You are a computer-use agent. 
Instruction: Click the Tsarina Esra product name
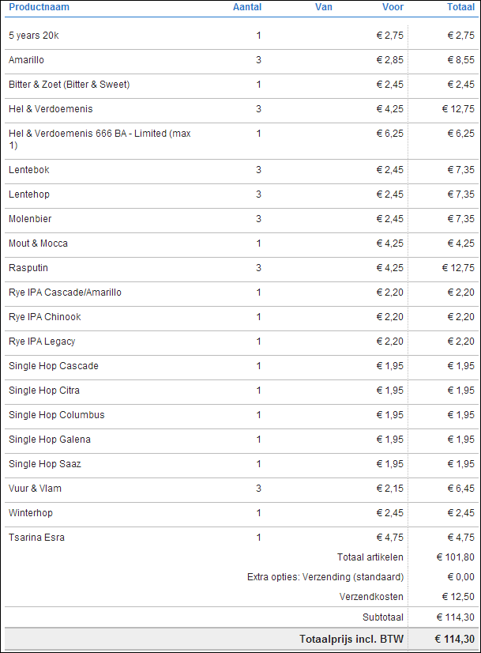coord(36,538)
